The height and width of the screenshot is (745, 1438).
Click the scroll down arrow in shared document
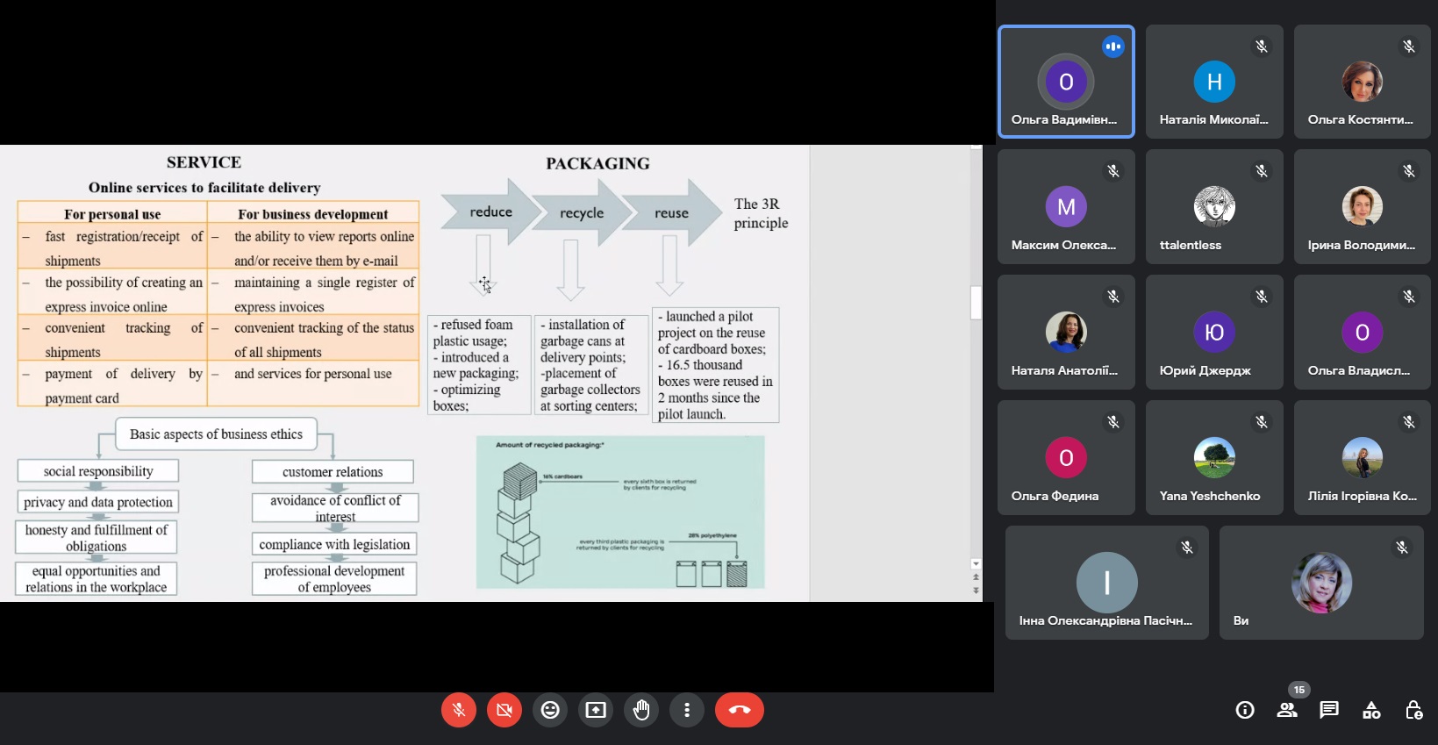[x=976, y=564]
